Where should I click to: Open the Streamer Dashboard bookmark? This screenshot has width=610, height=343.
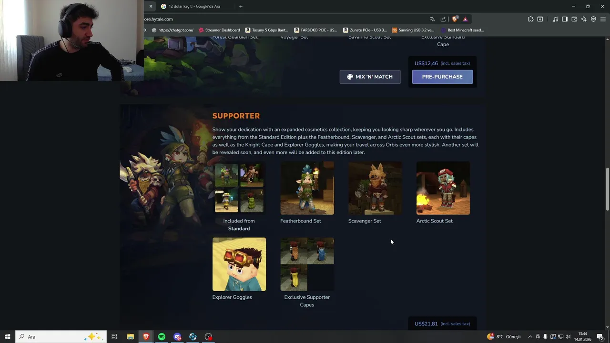(x=219, y=30)
